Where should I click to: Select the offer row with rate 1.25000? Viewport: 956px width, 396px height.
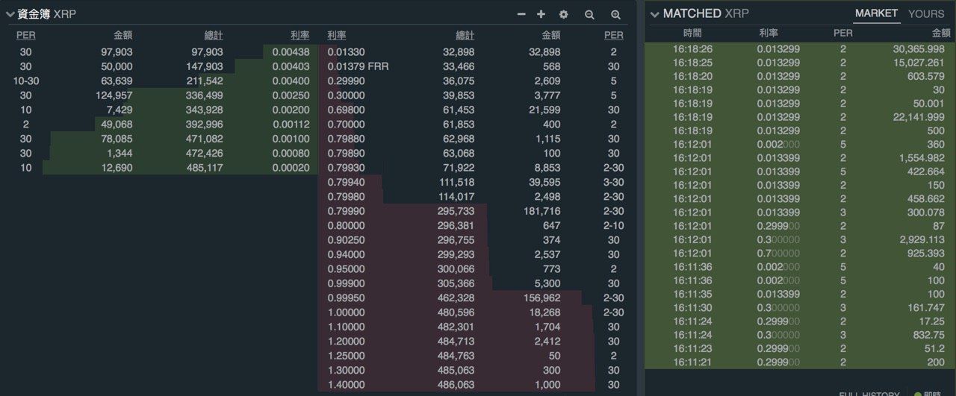[x=477, y=355]
